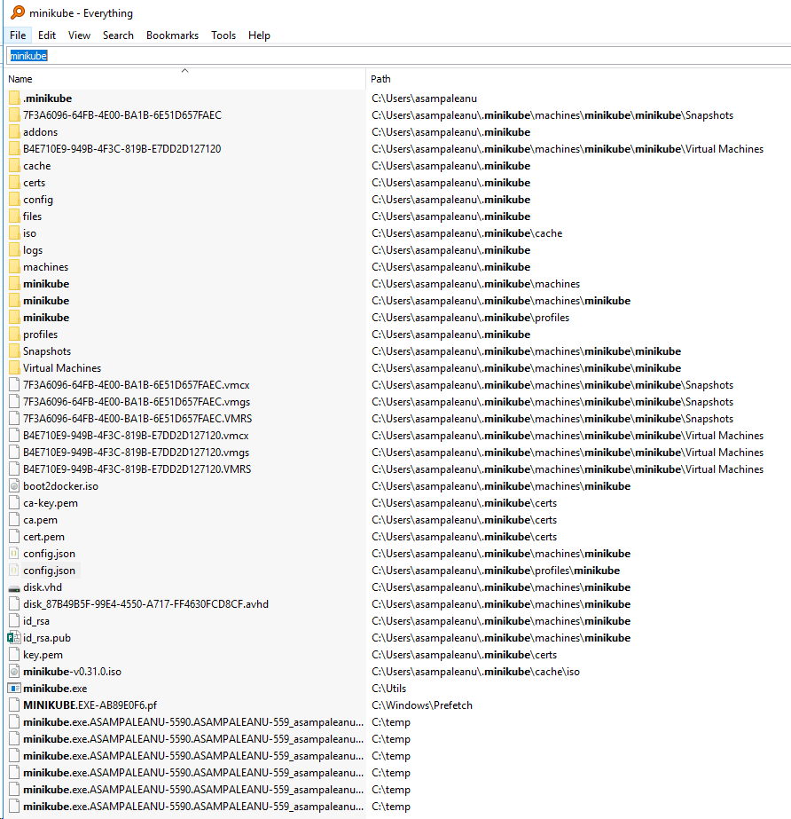The width and height of the screenshot is (791, 819).
Task: Select the profiles folder icon
Action: [14, 335]
